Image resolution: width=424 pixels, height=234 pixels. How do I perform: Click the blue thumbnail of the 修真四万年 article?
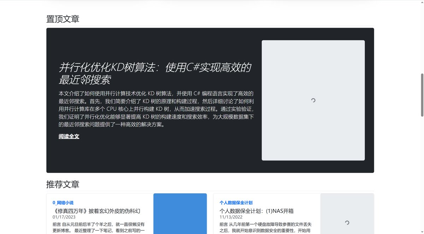(180, 213)
